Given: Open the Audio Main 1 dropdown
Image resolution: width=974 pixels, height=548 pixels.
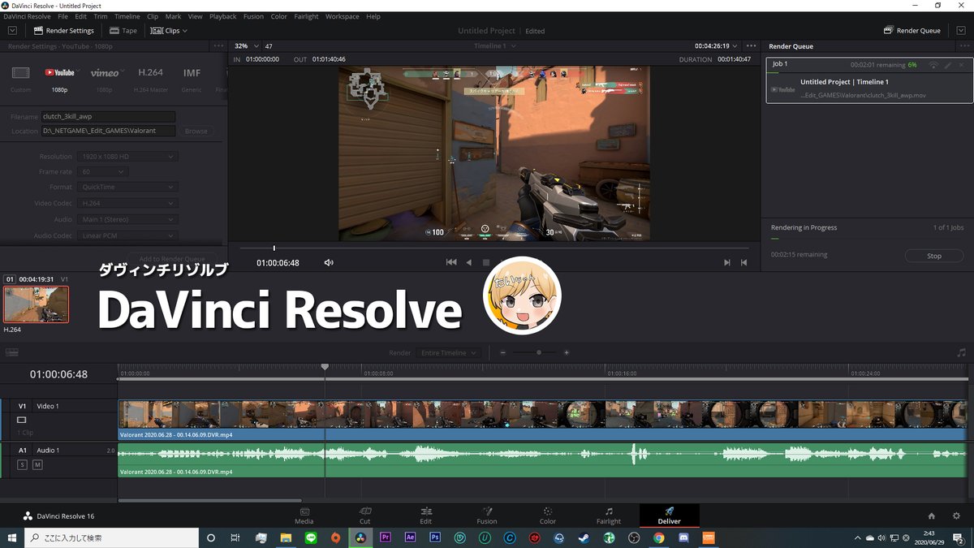Looking at the screenshot, I should tap(128, 219).
